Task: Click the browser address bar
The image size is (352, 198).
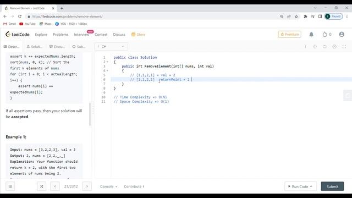Action: click(x=153, y=16)
